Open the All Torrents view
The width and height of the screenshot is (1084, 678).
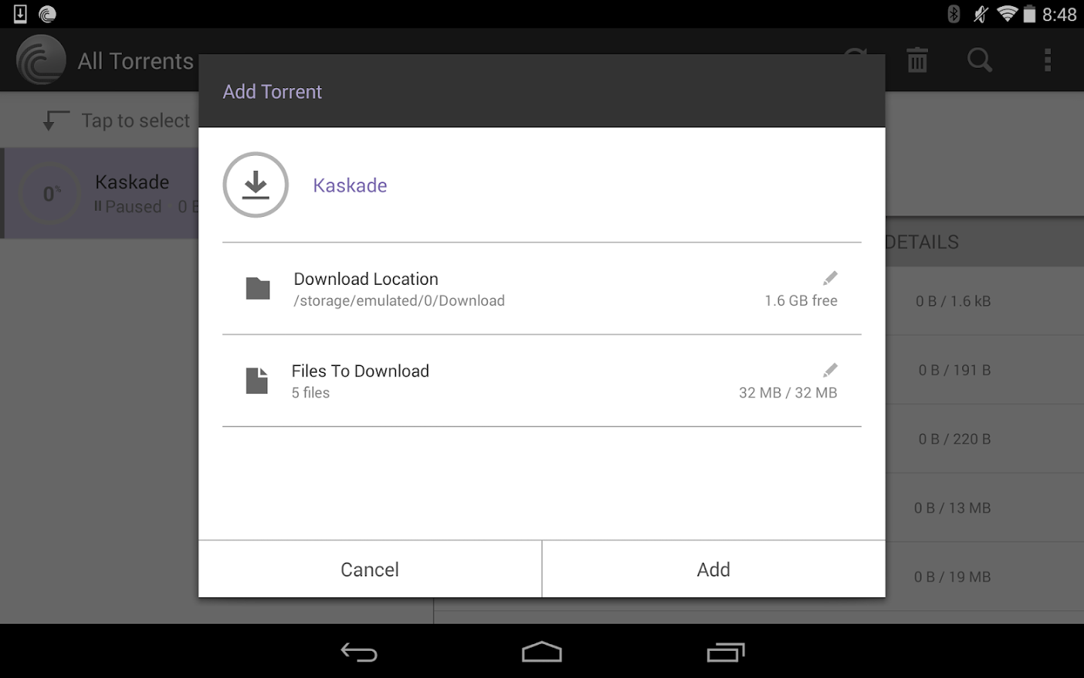click(135, 60)
